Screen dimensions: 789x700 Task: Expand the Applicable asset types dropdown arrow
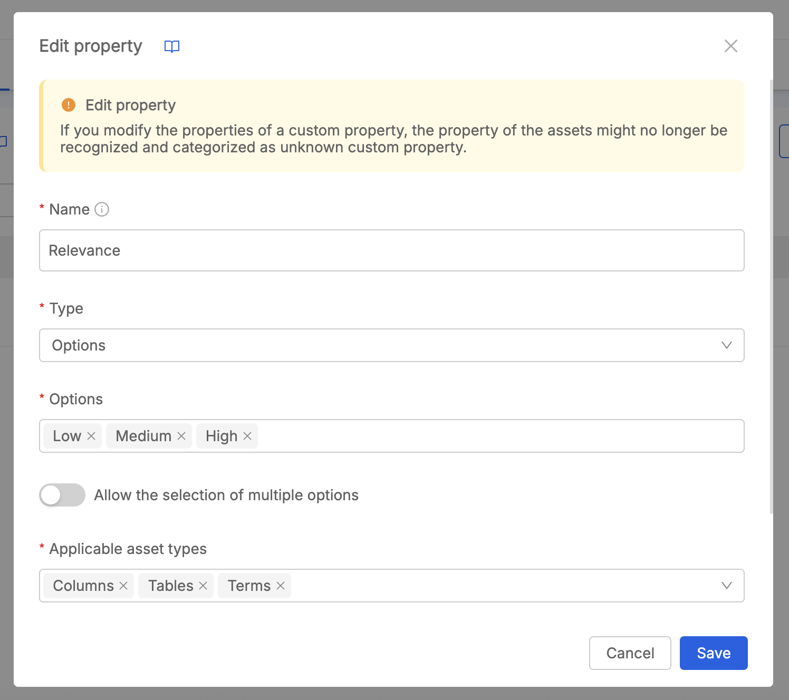(726, 586)
